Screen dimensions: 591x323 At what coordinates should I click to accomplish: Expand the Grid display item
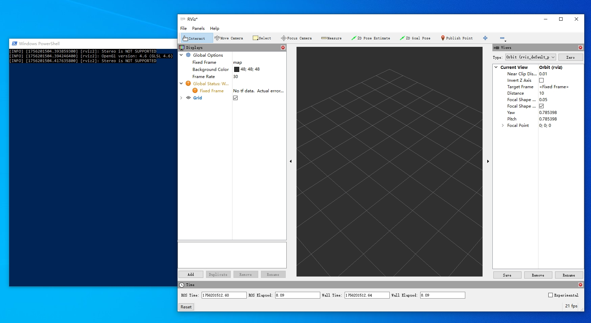[181, 98]
